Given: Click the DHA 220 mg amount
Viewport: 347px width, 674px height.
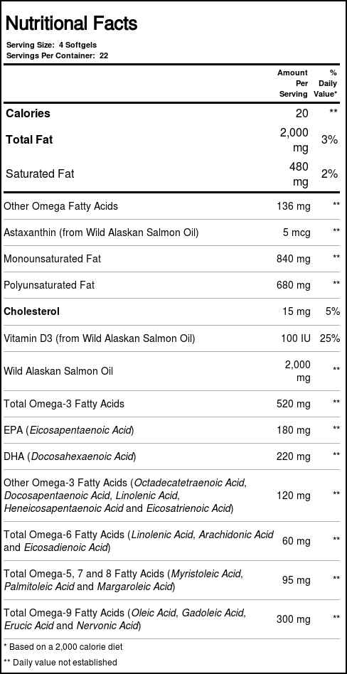Looking at the screenshot, I should click(294, 456).
